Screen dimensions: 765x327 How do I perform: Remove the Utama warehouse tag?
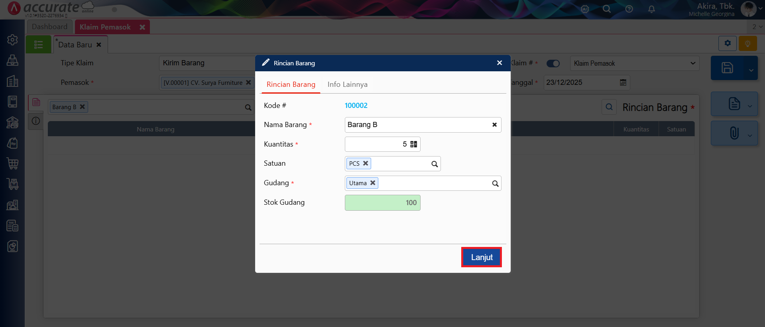click(373, 183)
